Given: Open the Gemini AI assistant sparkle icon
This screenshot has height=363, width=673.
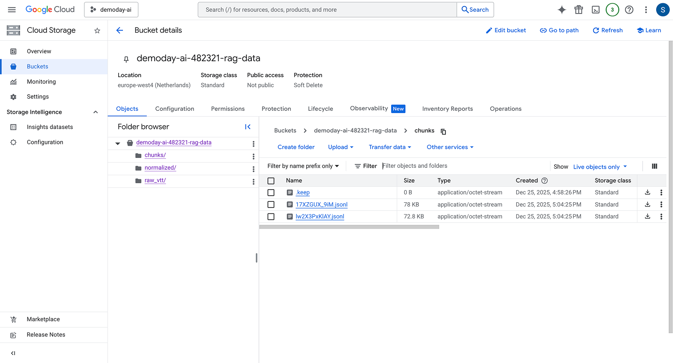Looking at the screenshot, I should point(562,10).
